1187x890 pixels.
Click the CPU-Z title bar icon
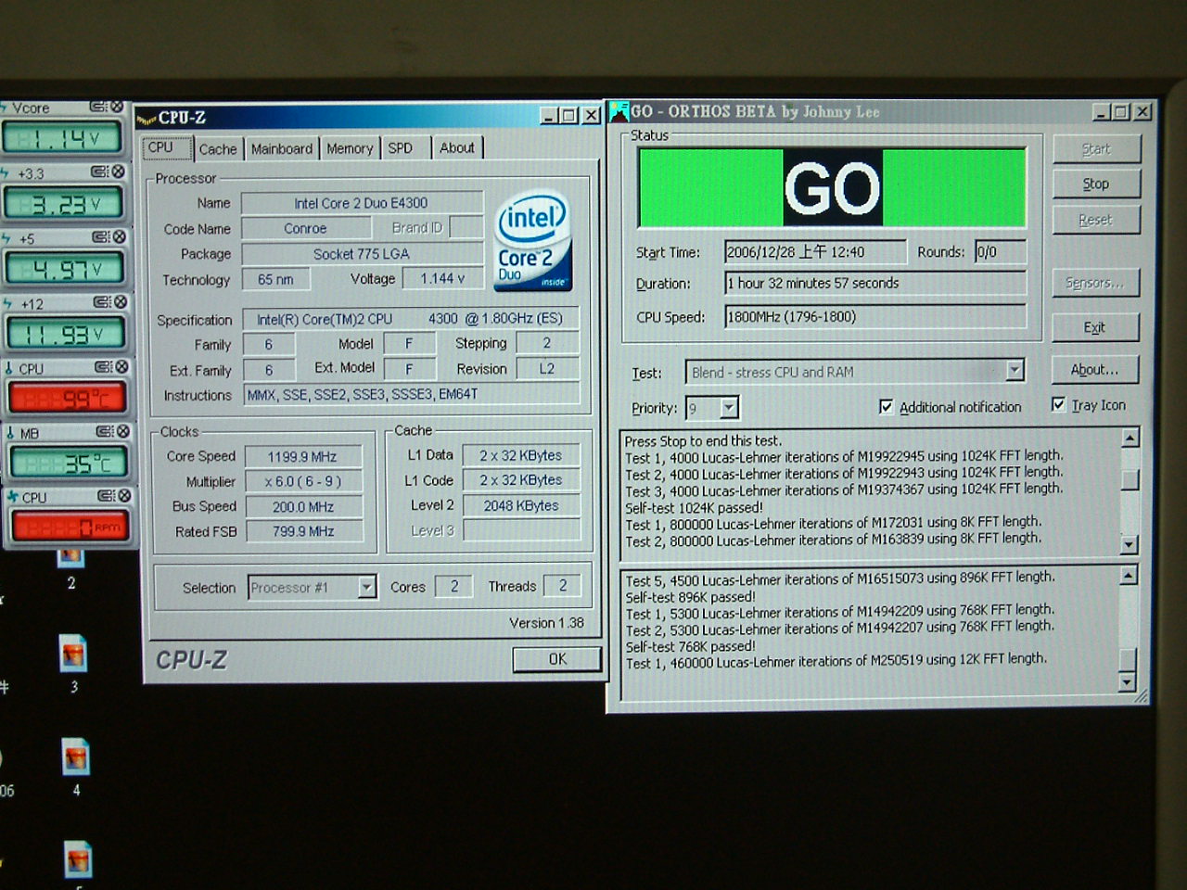pos(147,119)
